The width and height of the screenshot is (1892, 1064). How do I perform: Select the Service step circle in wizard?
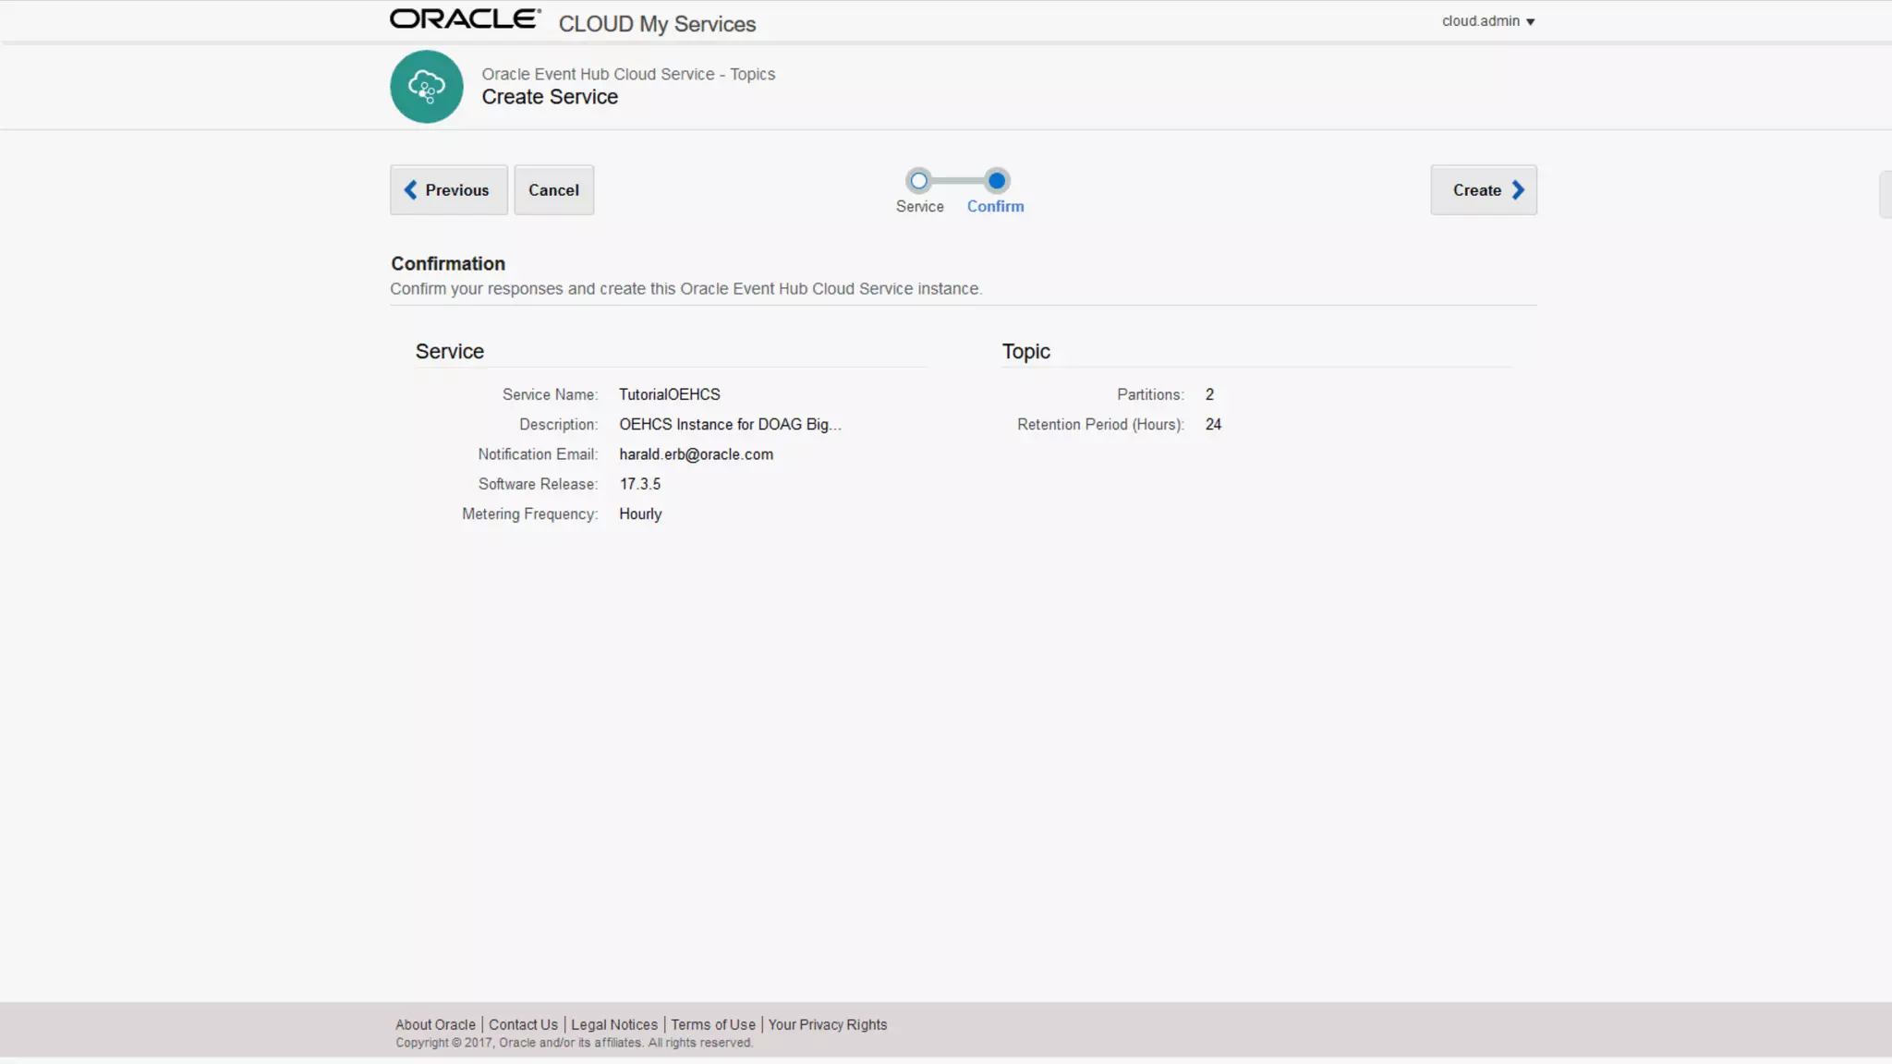918,181
